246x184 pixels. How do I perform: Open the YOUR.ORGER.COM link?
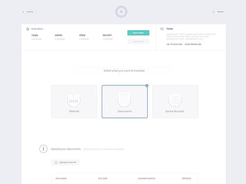click(193, 44)
